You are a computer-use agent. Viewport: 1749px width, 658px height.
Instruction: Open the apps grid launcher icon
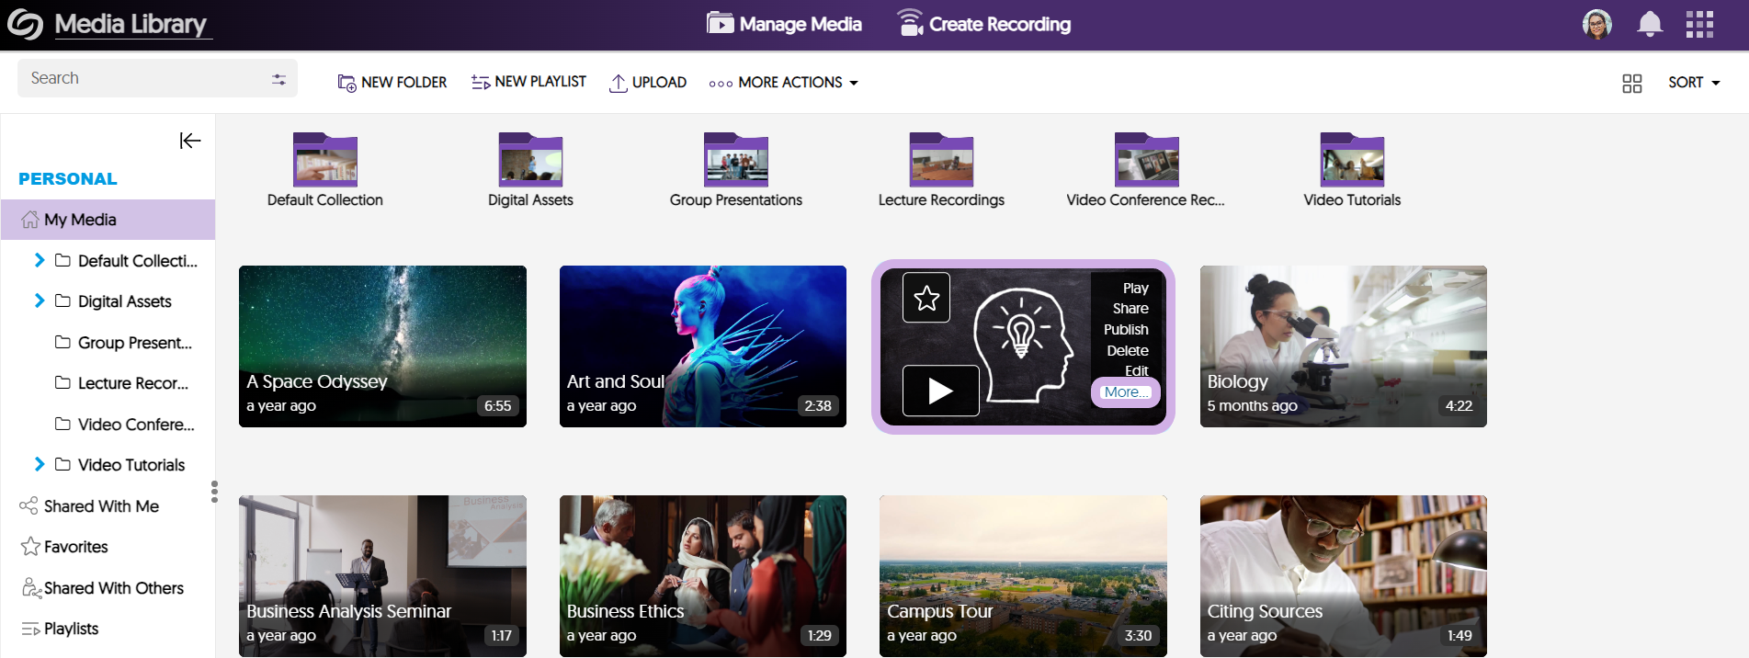[x=1699, y=24]
